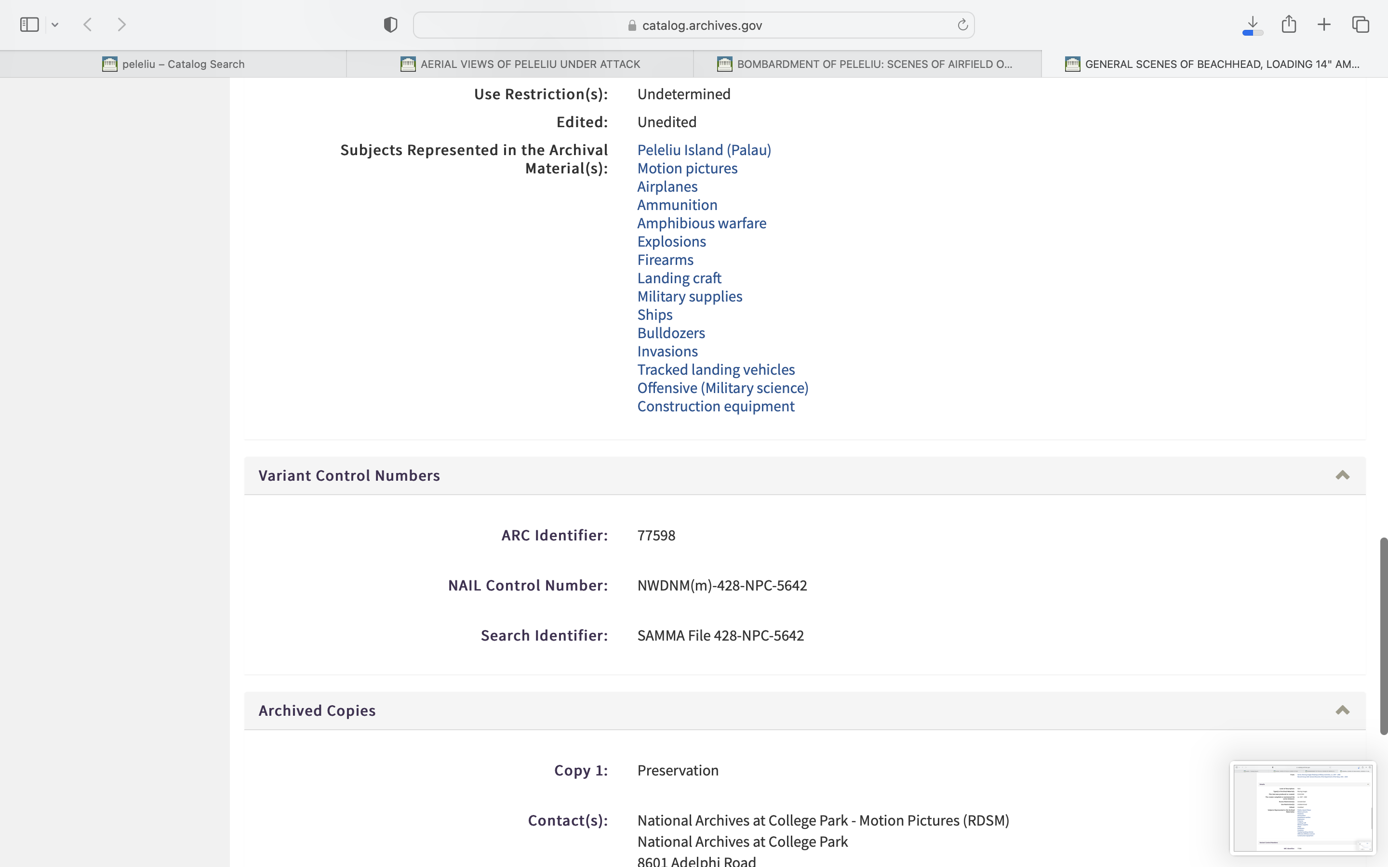Collapse the Archived Copies section
1388x867 pixels.
click(1342, 710)
